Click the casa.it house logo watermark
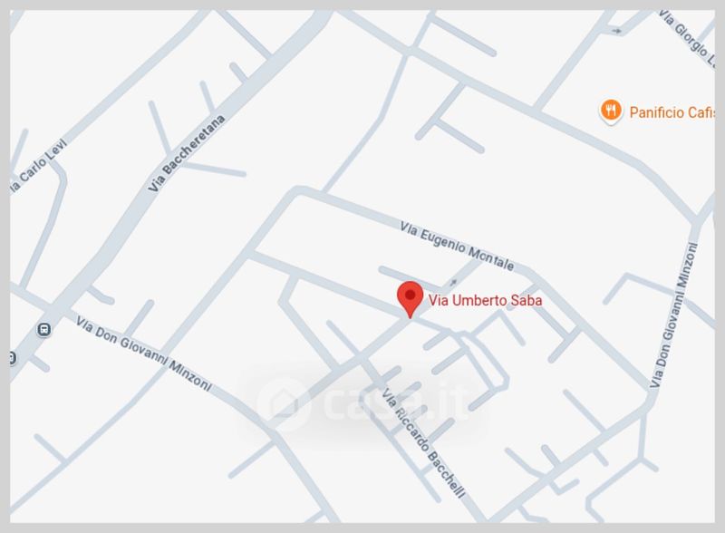This screenshot has width=725, height=533. [x=284, y=403]
